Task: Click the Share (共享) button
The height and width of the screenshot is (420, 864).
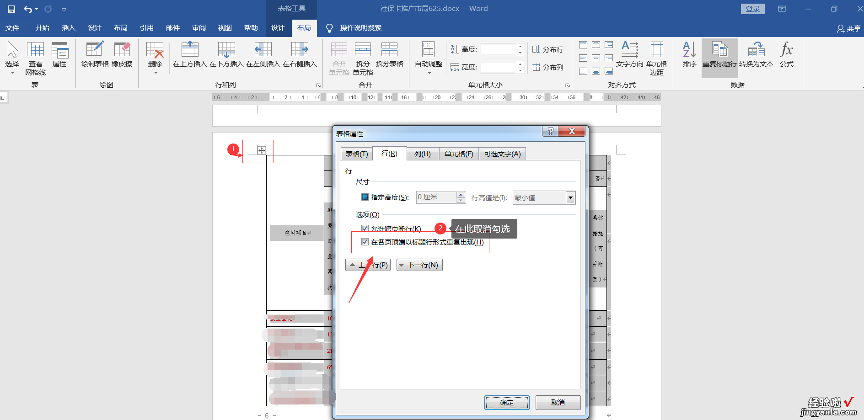Action: coord(849,28)
